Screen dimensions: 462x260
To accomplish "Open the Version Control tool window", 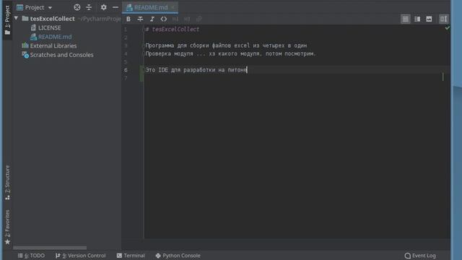I will click(x=80, y=256).
